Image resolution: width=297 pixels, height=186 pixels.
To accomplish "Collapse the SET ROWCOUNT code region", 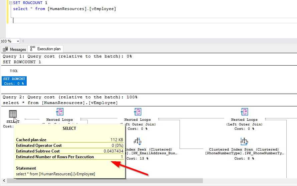I will pos(11,3).
